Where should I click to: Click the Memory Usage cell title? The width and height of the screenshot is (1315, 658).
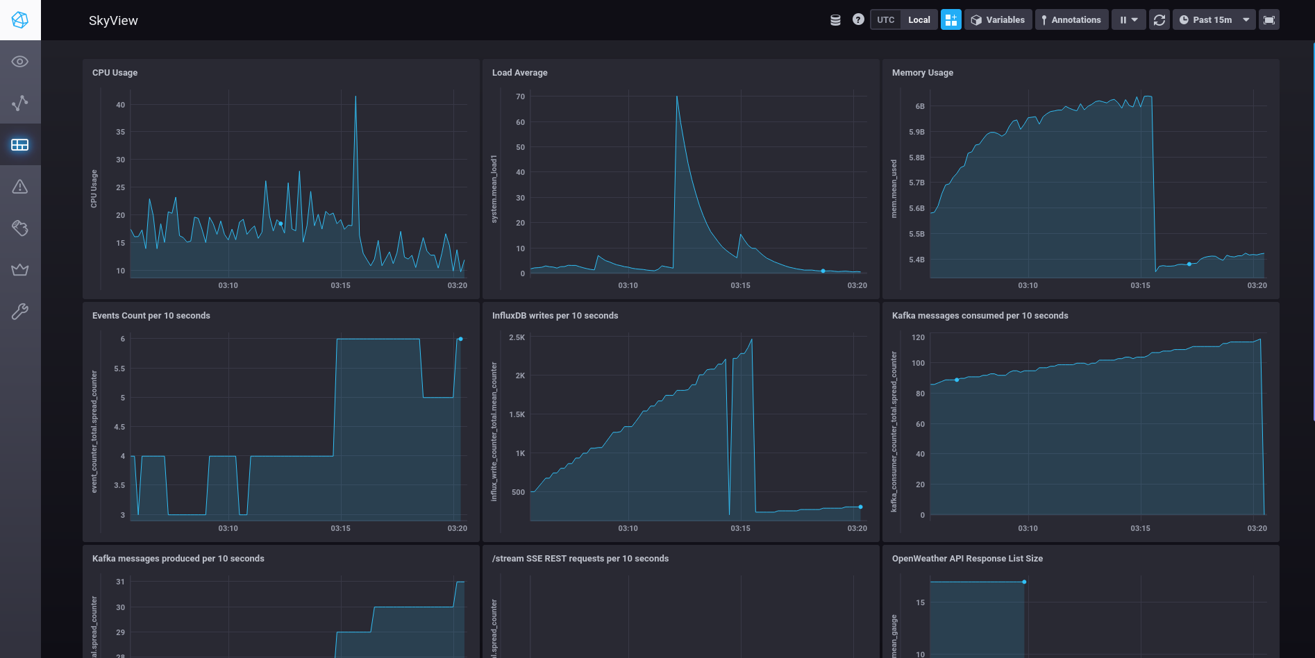point(923,73)
